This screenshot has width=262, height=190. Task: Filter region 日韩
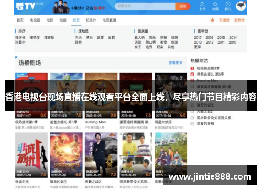point(112,38)
